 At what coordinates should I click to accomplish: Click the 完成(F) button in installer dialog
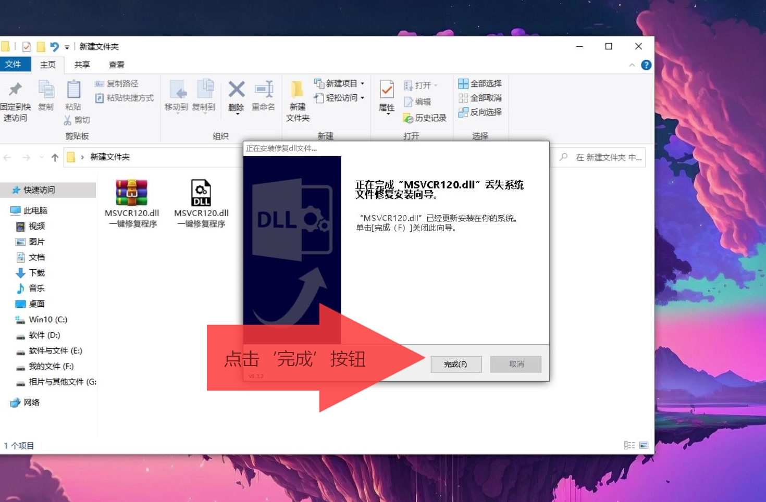(455, 364)
